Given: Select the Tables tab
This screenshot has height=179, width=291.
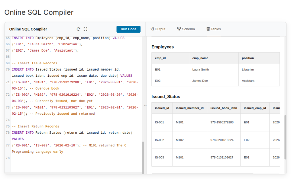Looking at the screenshot, I should (214, 29).
